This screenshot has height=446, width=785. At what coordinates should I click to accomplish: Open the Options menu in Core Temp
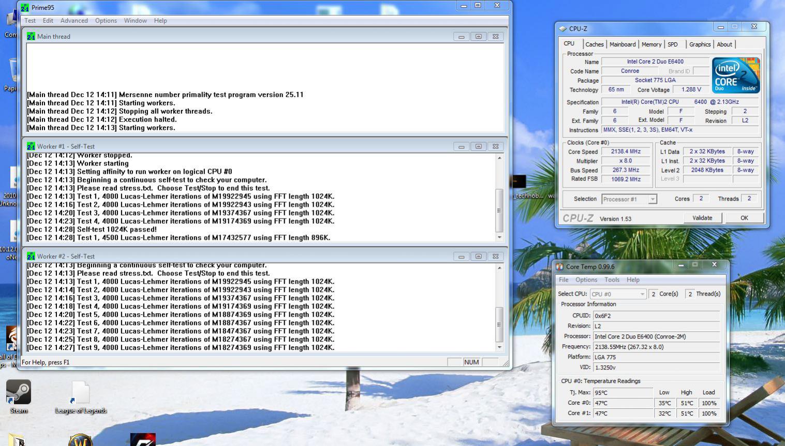[586, 280]
